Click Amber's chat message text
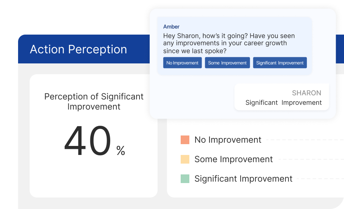 229,43
